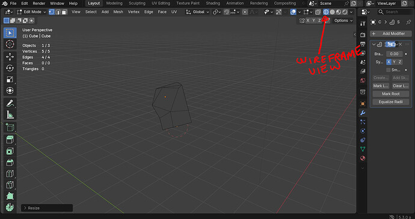Open the File menu
415x219 pixels.
13,4
